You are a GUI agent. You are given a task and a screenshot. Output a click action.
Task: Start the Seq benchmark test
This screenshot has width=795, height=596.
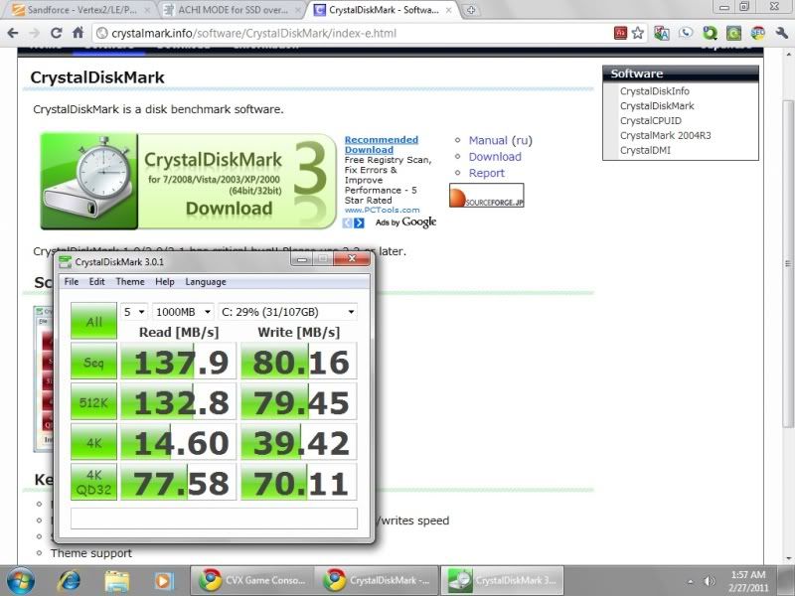click(x=93, y=362)
